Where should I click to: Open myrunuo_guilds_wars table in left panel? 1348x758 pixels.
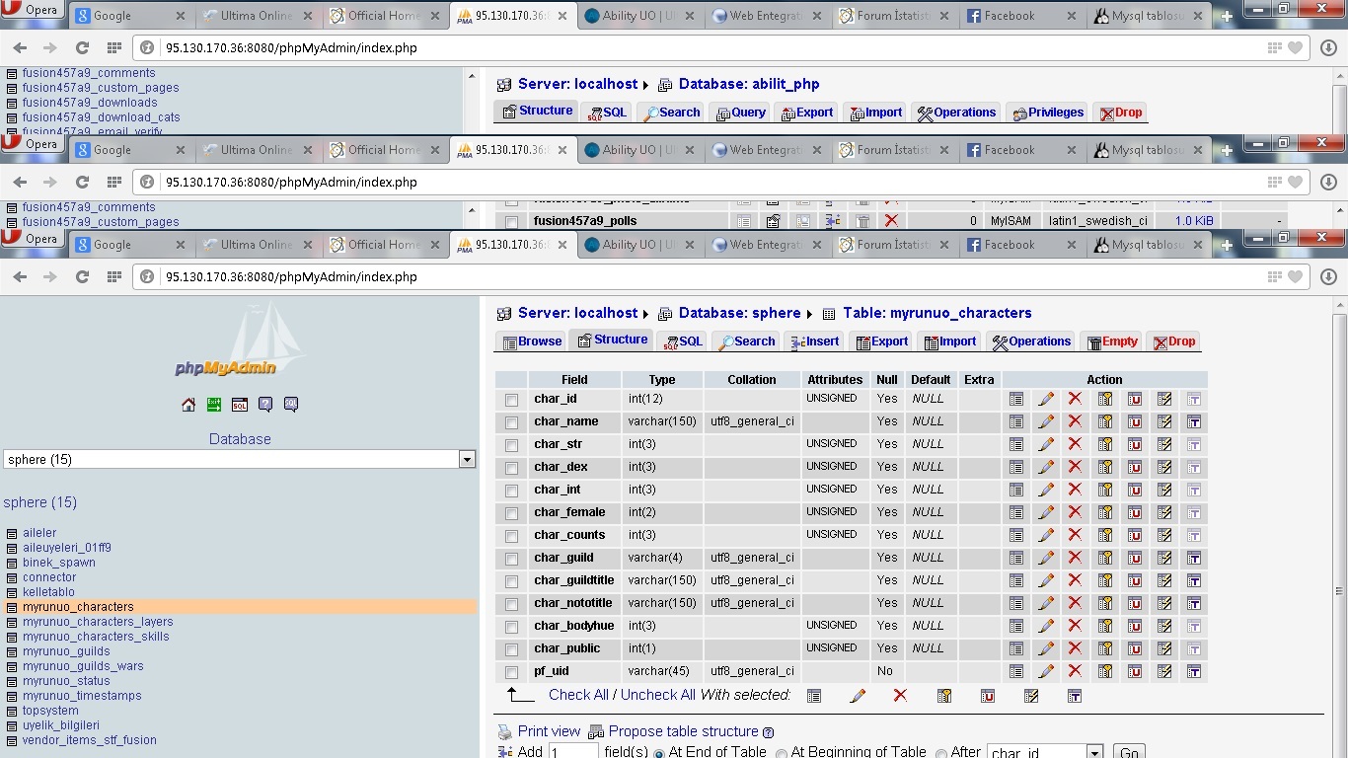[x=83, y=666]
